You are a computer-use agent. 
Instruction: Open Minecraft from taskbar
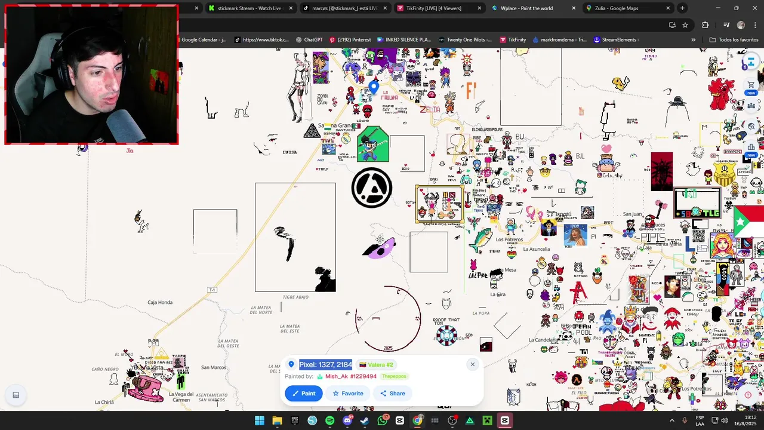coord(487,420)
